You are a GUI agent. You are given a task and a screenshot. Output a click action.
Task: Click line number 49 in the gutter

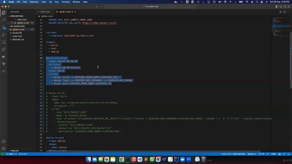41,138
